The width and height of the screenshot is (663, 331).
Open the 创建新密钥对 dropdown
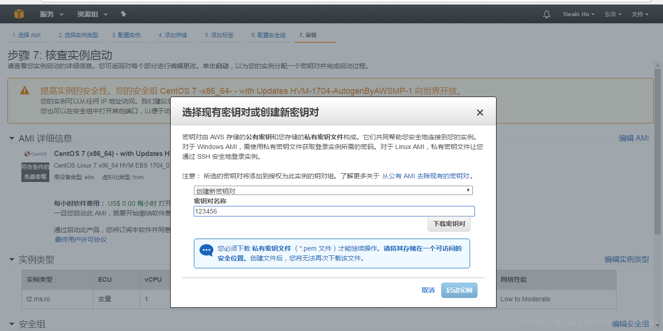(x=333, y=190)
